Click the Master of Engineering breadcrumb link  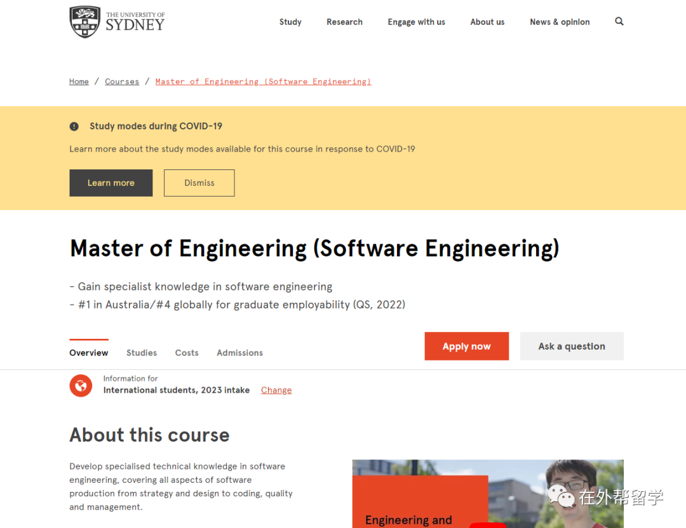264,81
